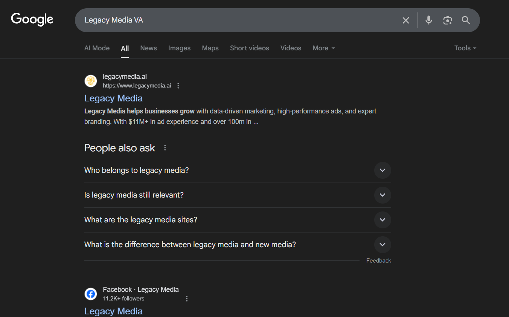This screenshot has height=317, width=509.
Task: Open the Facebook Legacy Media result title
Action: [x=113, y=311]
